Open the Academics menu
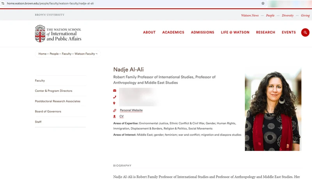 [173, 32]
